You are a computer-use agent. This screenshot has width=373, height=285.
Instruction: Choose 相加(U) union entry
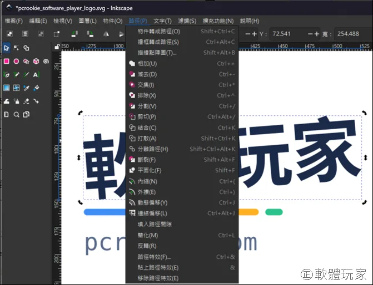pos(182,64)
